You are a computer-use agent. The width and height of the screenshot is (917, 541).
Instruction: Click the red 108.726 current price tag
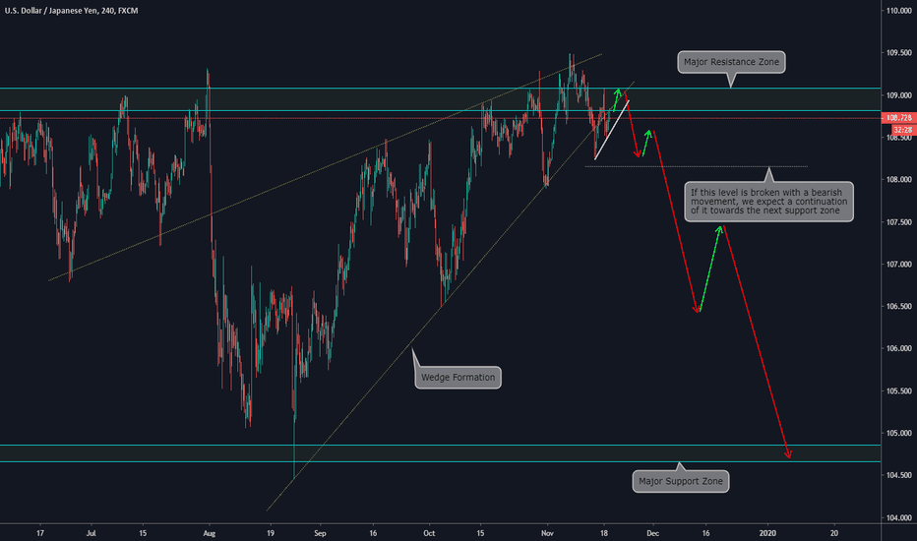[900, 118]
